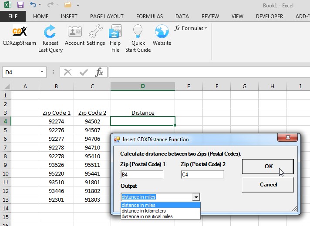The width and height of the screenshot is (310, 226).
Task: Click cell containing 91803
Action: (x=92, y=199)
